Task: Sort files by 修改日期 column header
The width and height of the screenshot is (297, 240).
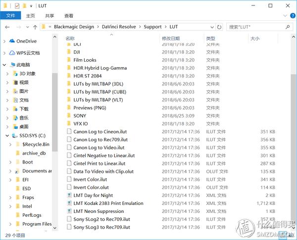Action: (171, 38)
